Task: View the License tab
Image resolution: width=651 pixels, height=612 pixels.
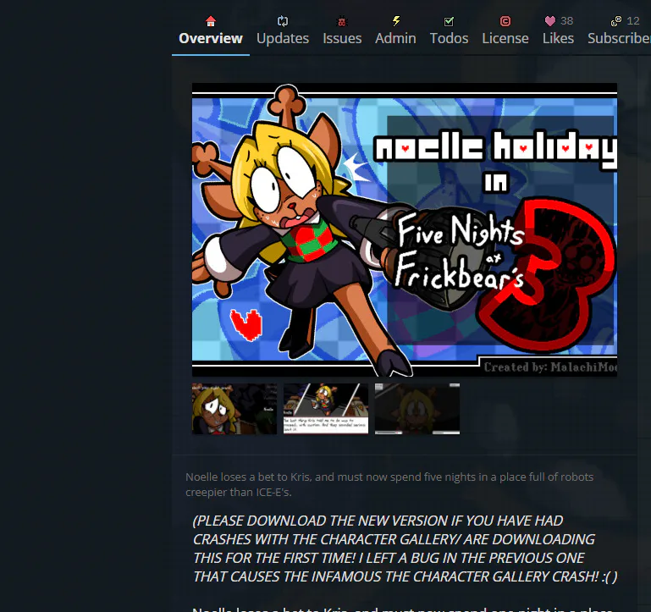Action: coord(505,38)
